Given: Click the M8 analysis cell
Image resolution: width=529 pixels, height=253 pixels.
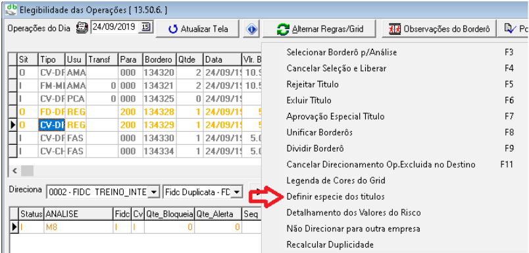Looking at the screenshot, I should 78,227.
